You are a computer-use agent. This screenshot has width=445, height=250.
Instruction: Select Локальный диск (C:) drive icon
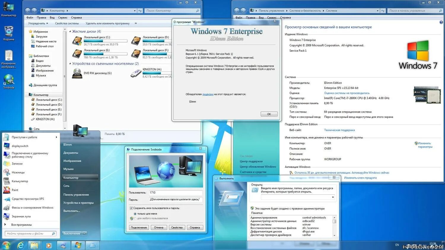coord(77,41)
